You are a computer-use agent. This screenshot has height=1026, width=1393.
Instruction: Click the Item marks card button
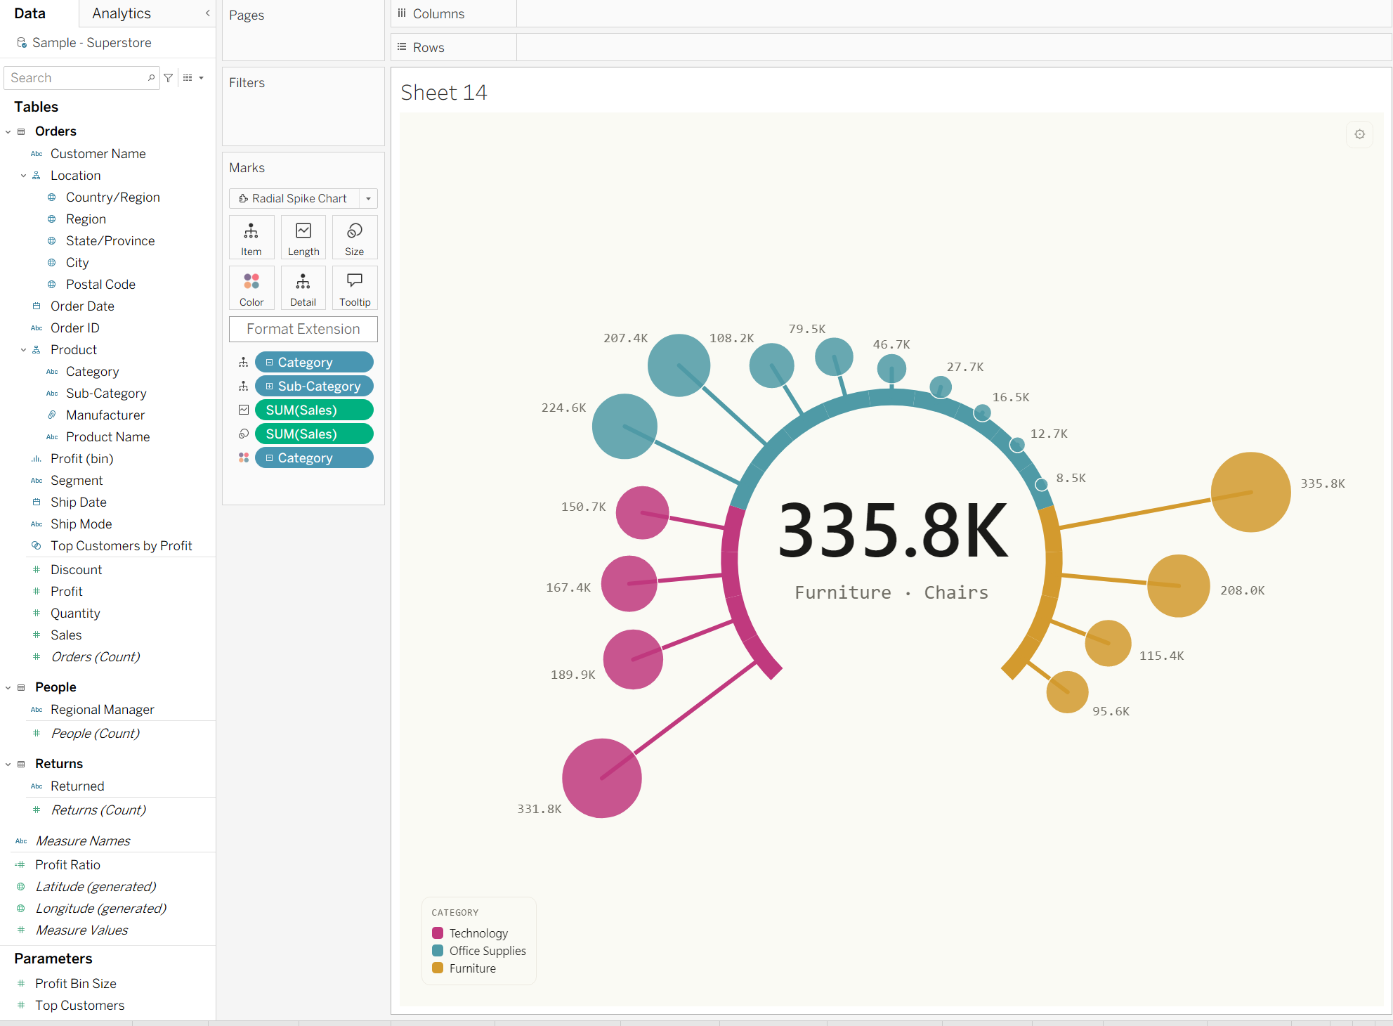pyautogui.click(x=251, y=238)
